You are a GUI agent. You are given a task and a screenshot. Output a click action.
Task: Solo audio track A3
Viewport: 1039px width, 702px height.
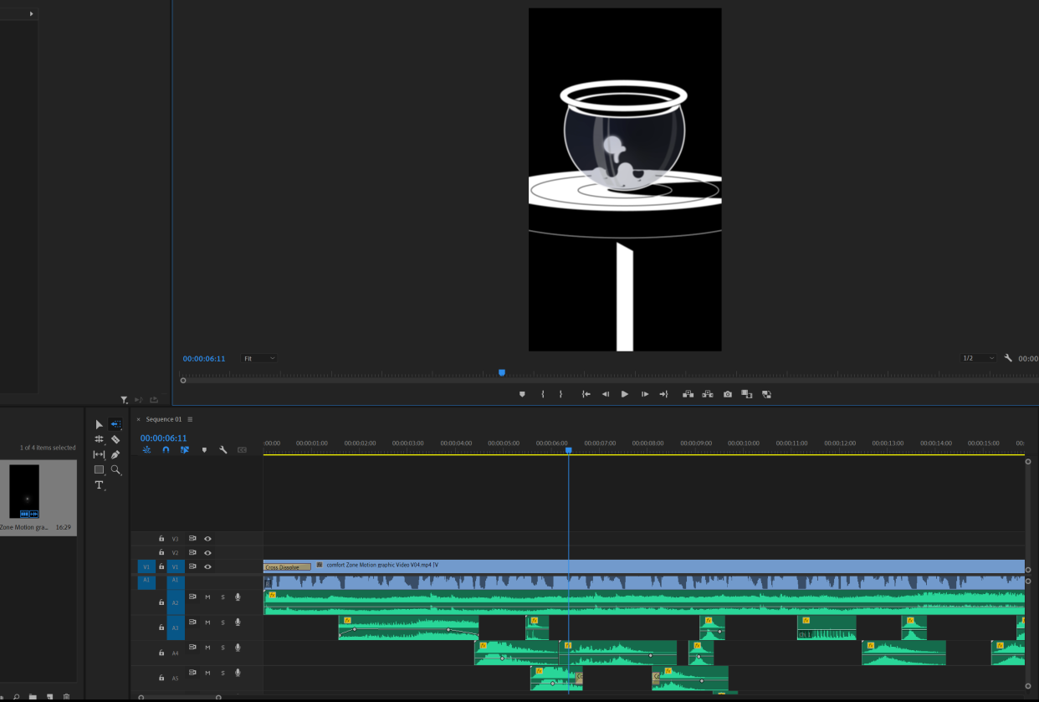click(223, 622)
